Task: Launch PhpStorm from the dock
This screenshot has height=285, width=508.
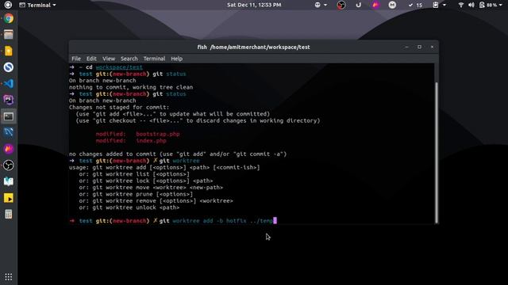Action: [9, 100]
